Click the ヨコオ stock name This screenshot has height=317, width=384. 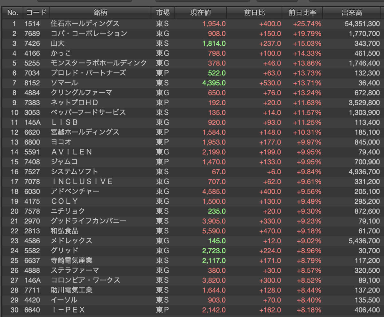pyautogui.click(x=61, y=142)
